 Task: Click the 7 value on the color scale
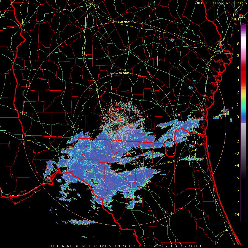tap(238, 31)
